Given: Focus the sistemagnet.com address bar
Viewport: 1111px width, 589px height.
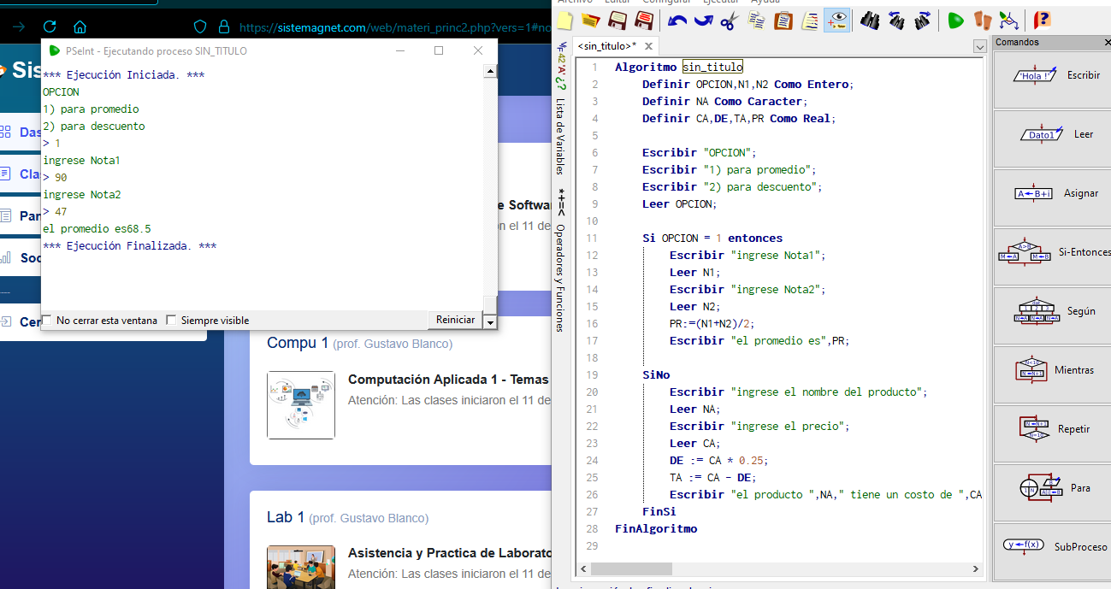Looking at the screenshot, I should tap(393, 27).
